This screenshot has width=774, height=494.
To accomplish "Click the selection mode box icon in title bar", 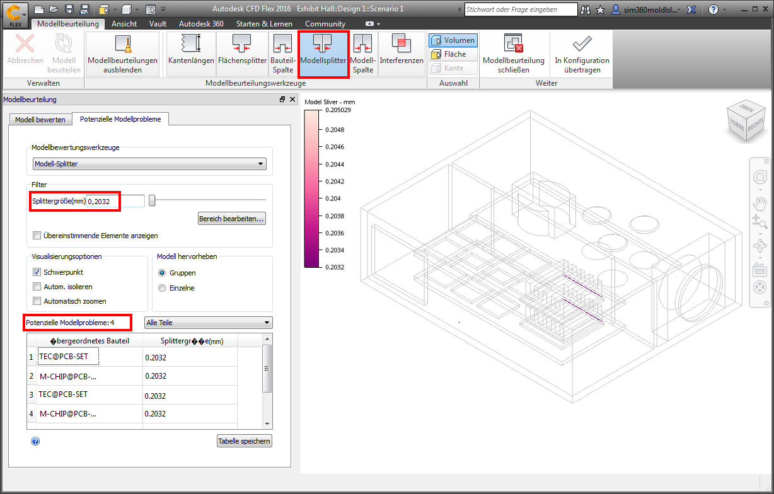I will point(103,9).
